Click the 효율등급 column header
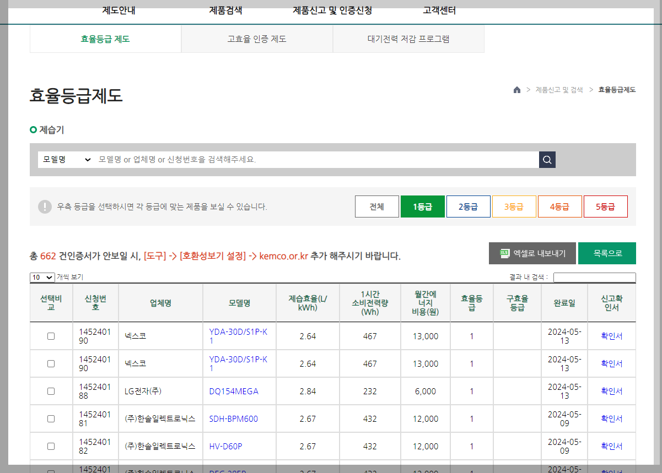This screenshot has width=662, height=473. 472,303
